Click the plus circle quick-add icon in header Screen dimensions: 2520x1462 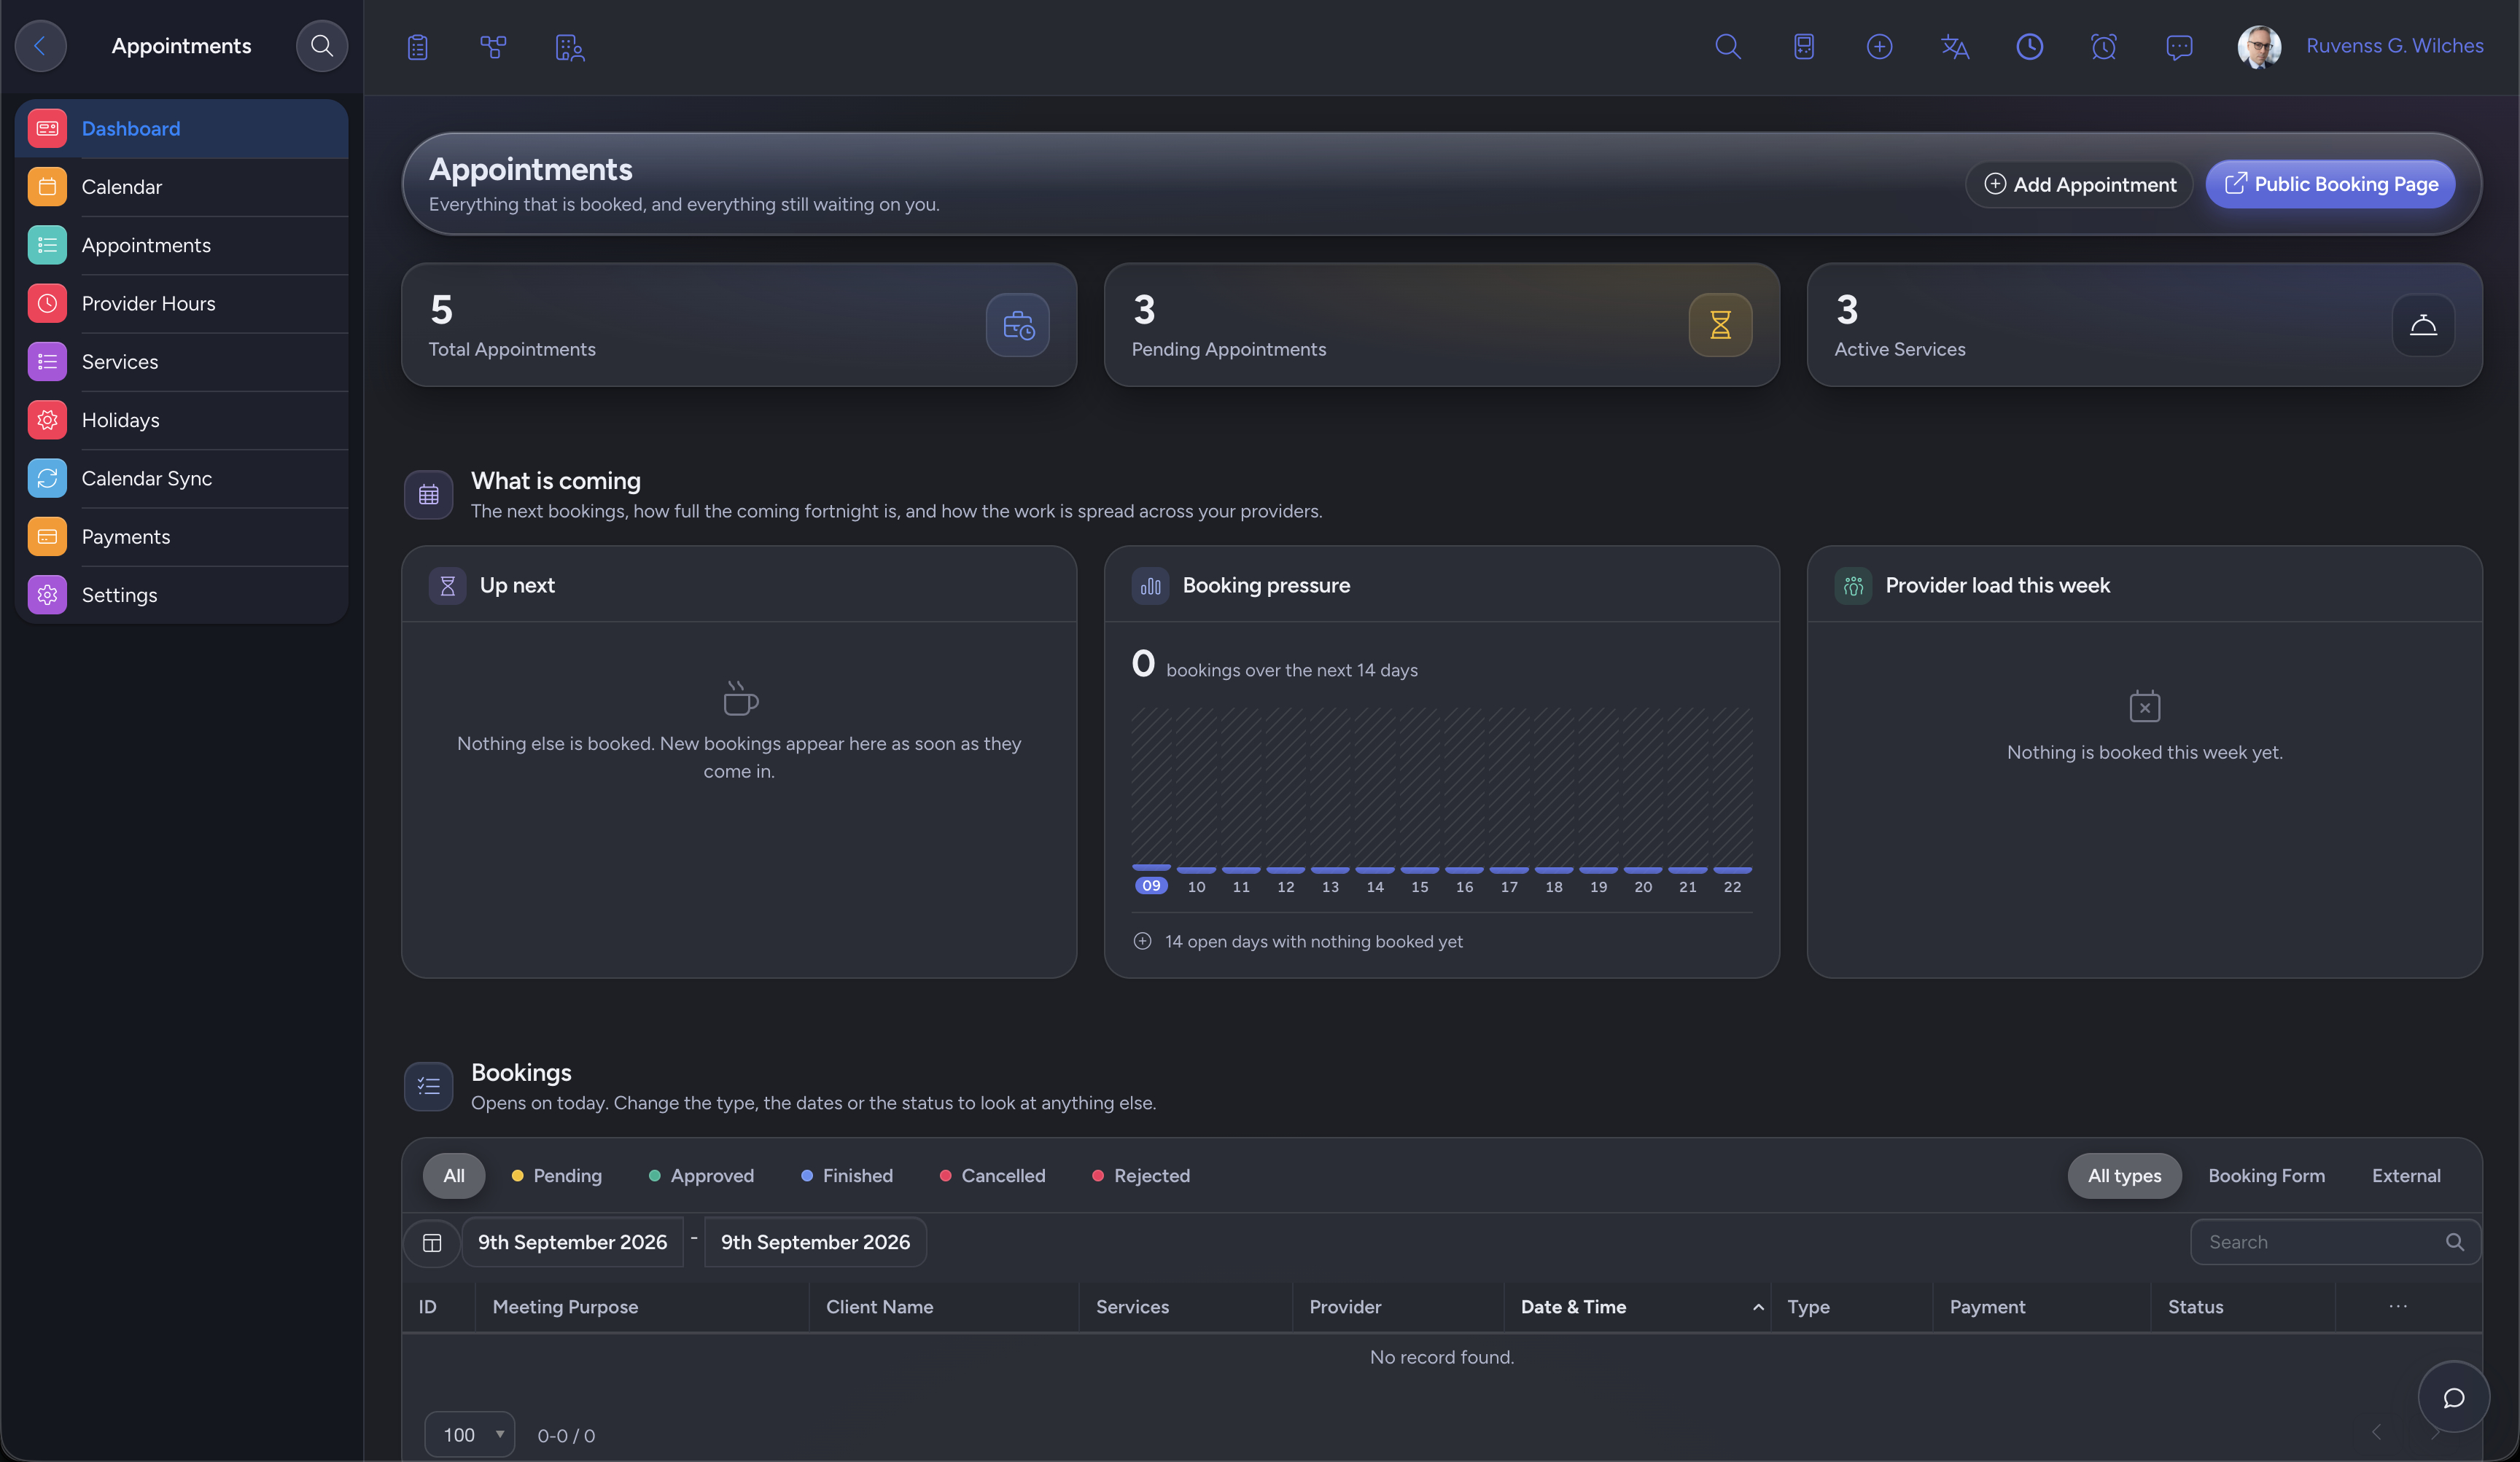[x=1879, y=46]
